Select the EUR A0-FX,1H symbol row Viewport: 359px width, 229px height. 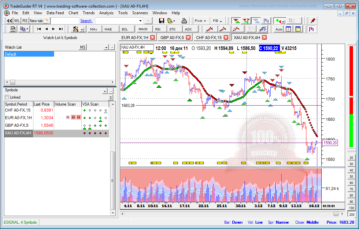click(x=19, y=117)
